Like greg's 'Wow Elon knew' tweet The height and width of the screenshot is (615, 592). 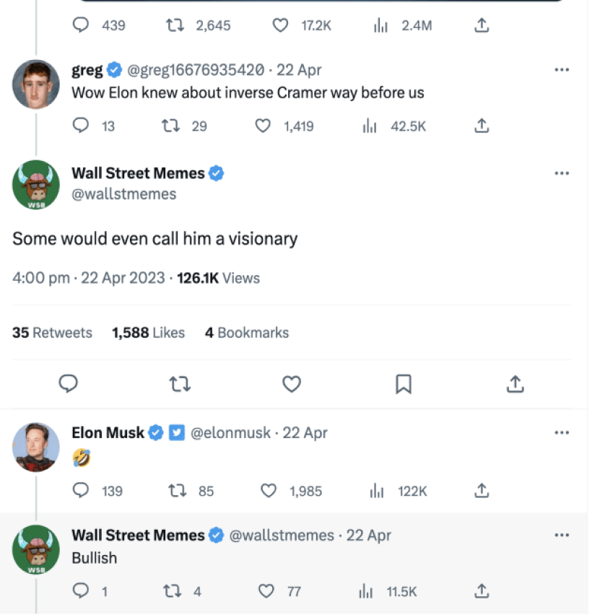click(263, 126)
